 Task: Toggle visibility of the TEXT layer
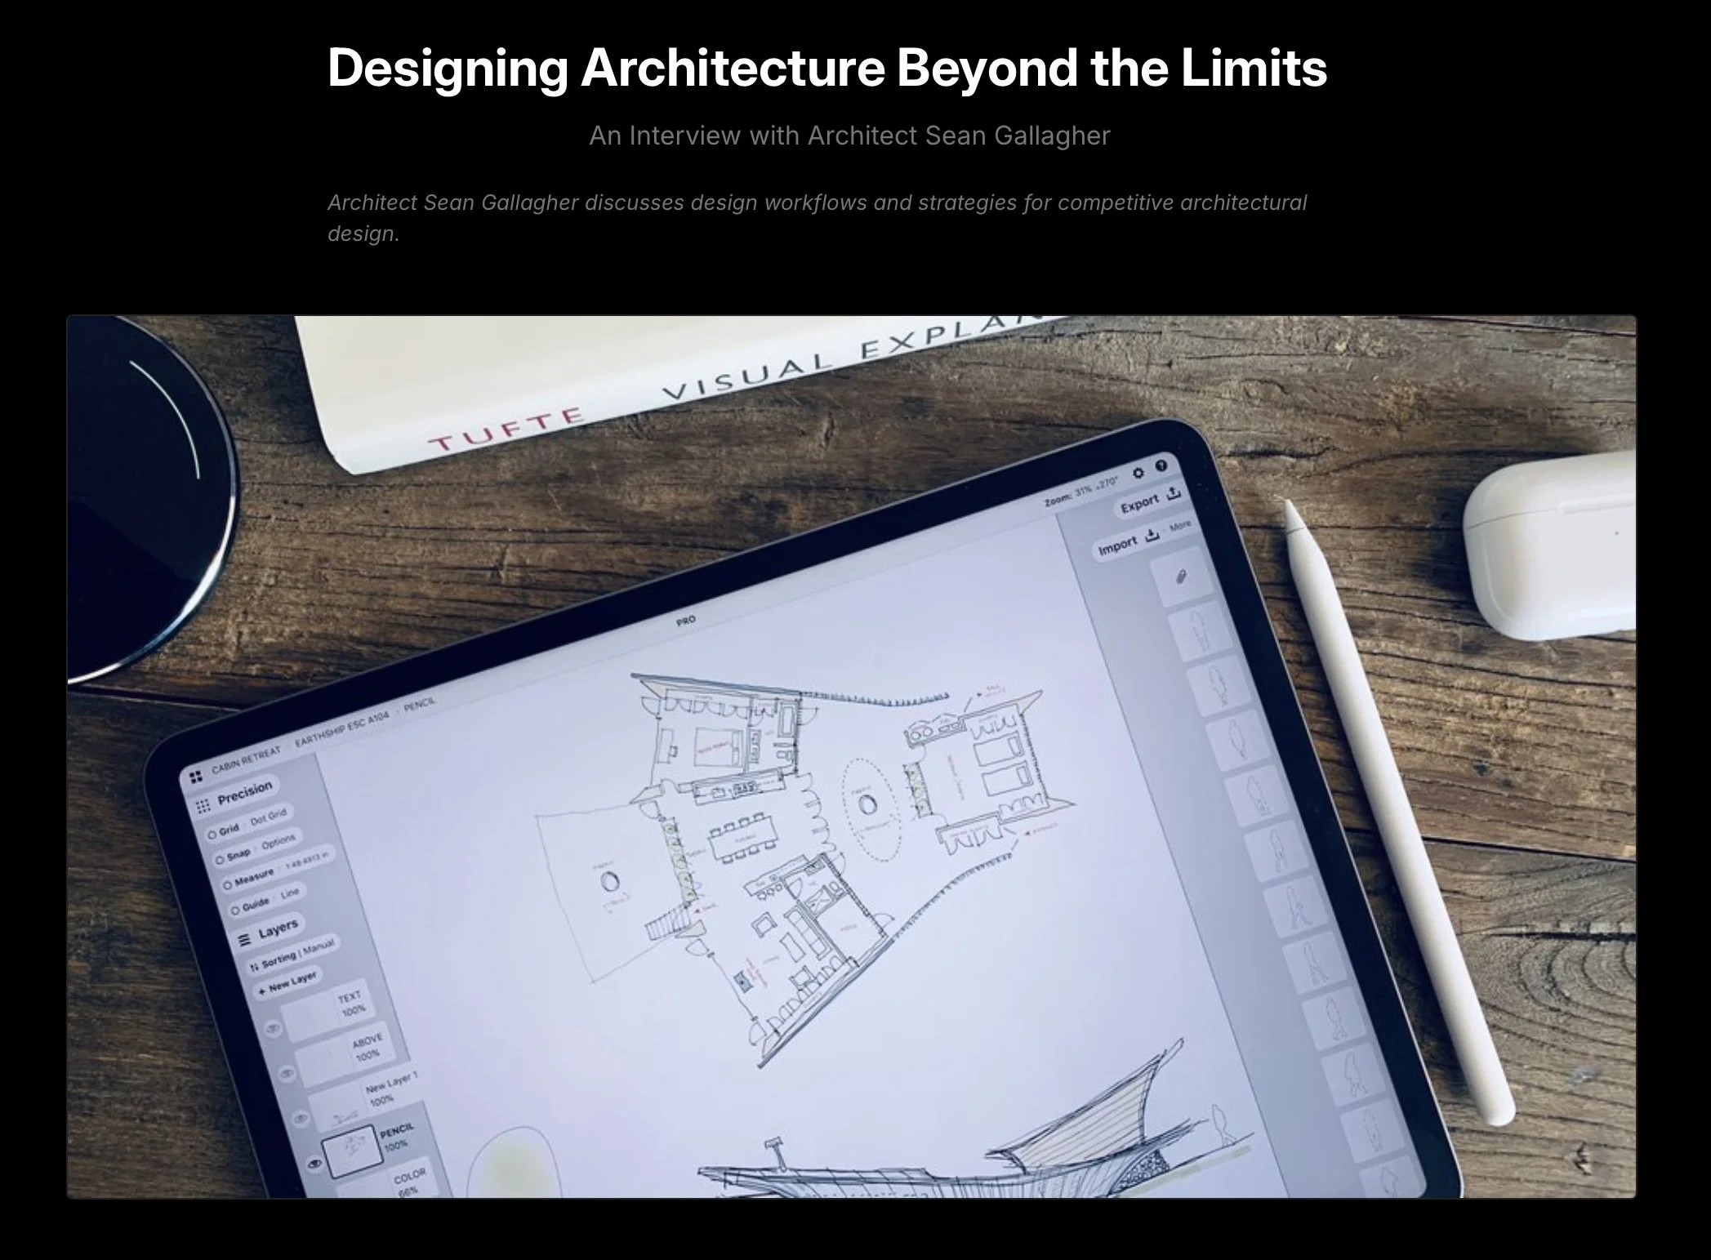pos(274,1028)
